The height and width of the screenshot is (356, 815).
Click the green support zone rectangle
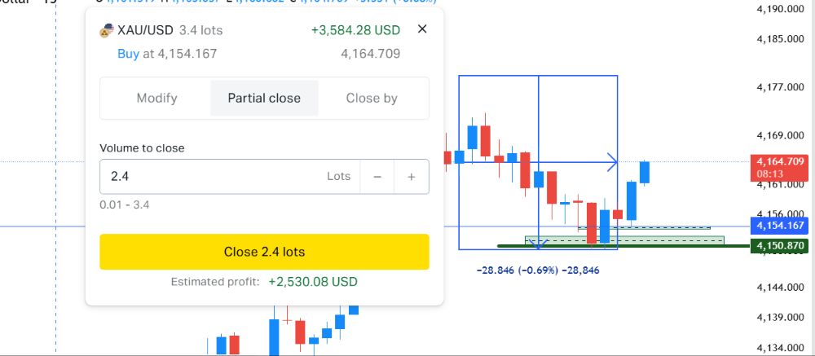click(624, 240)
